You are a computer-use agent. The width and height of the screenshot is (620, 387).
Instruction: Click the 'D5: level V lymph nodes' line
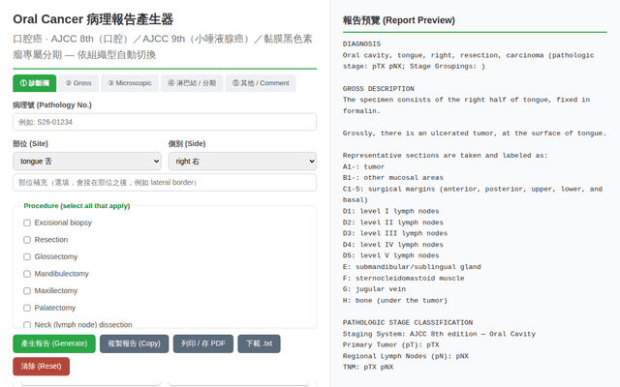click(x=390, y=255)
